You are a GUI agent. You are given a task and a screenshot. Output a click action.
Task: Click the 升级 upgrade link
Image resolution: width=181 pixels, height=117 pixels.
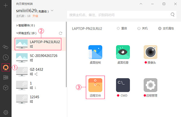(35, 16)
